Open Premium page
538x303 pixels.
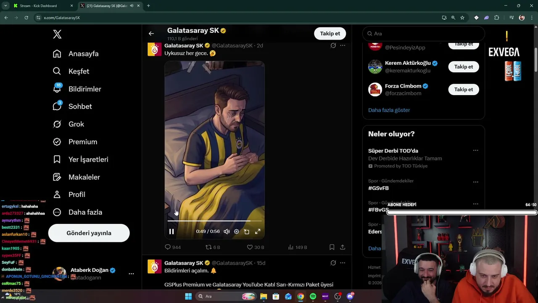coord(75,142)
